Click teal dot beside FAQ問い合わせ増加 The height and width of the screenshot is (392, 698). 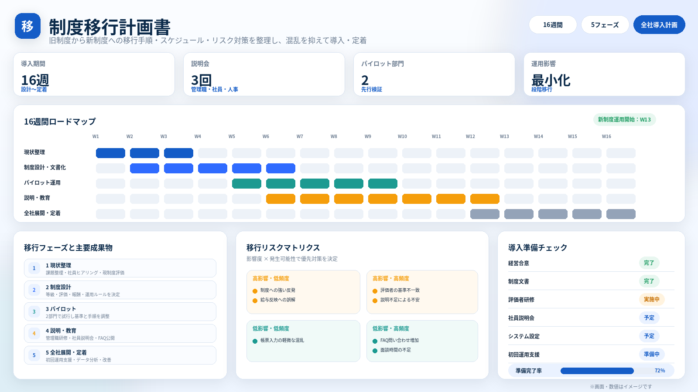coord(375,341)
